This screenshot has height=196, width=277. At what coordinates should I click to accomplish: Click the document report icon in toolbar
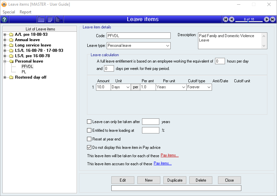click(59, 19)
